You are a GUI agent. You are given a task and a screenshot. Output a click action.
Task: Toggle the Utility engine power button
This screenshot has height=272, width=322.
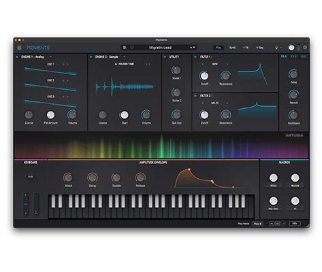tap(165, 57)
